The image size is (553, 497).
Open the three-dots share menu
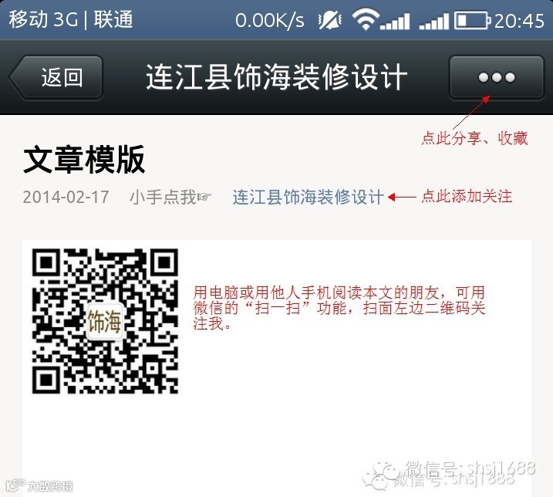[497, 77]
